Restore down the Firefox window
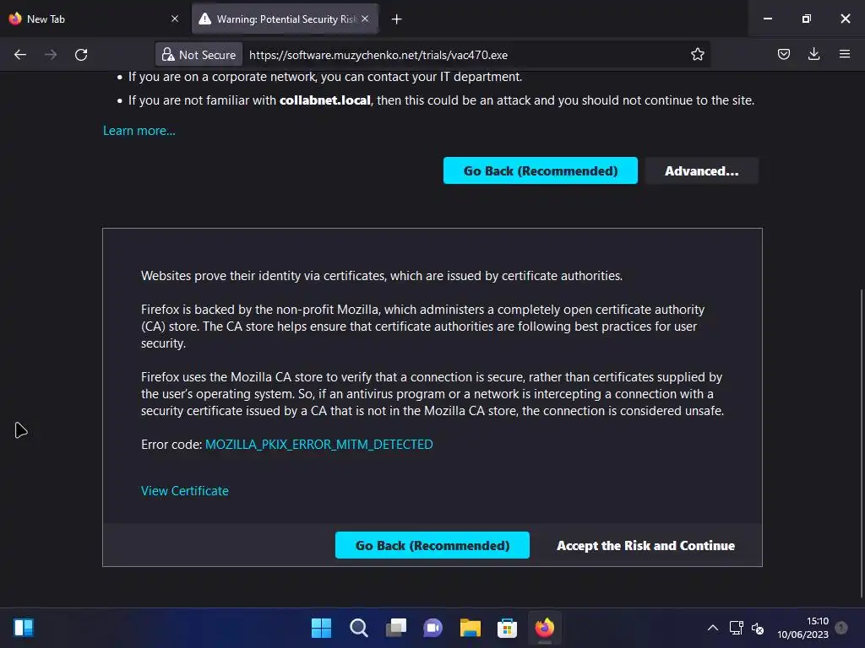Image resolution: width=865 pixels, height=648 pixels. pos(806,19)
